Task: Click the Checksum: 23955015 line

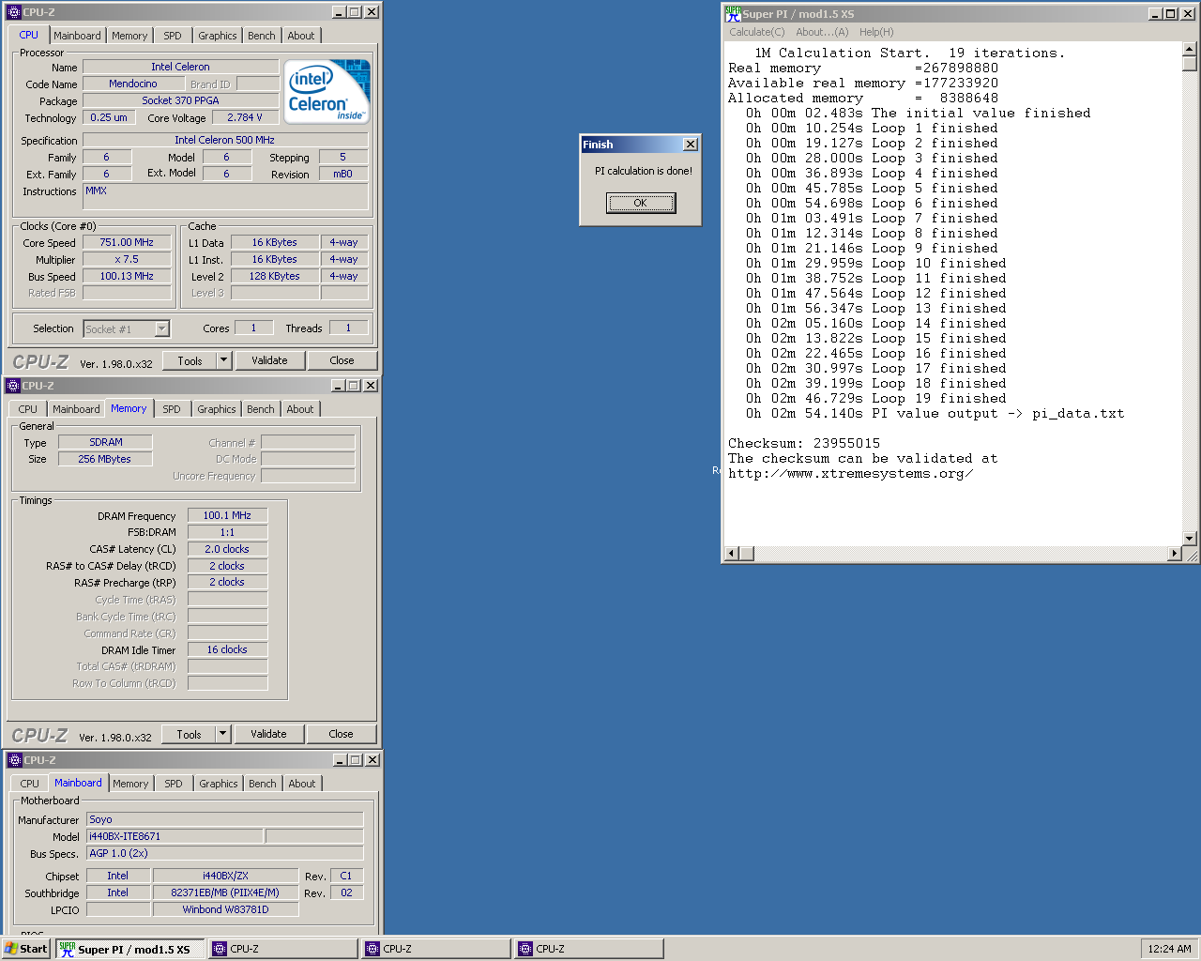Action: [x=804, y=443]
